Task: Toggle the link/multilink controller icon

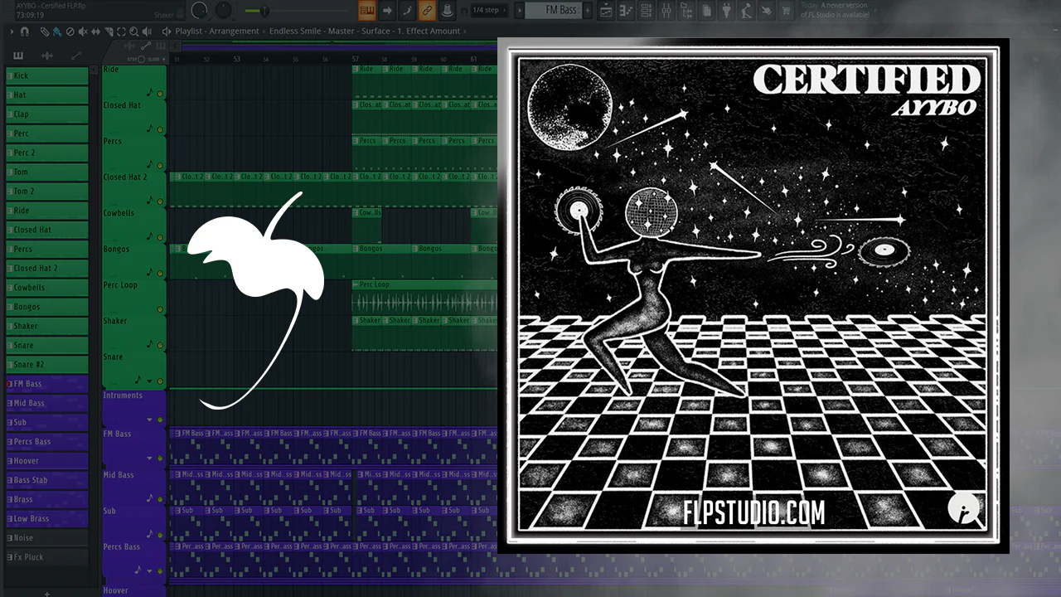Action: tap(428, 10)
